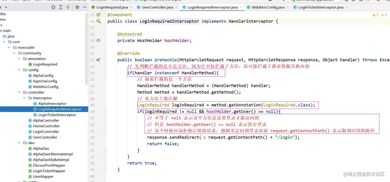The height and width of the screenshot is (182, 390).
Task: Close the WebMvcConfig.java tab
Action: tap(288, 7)
